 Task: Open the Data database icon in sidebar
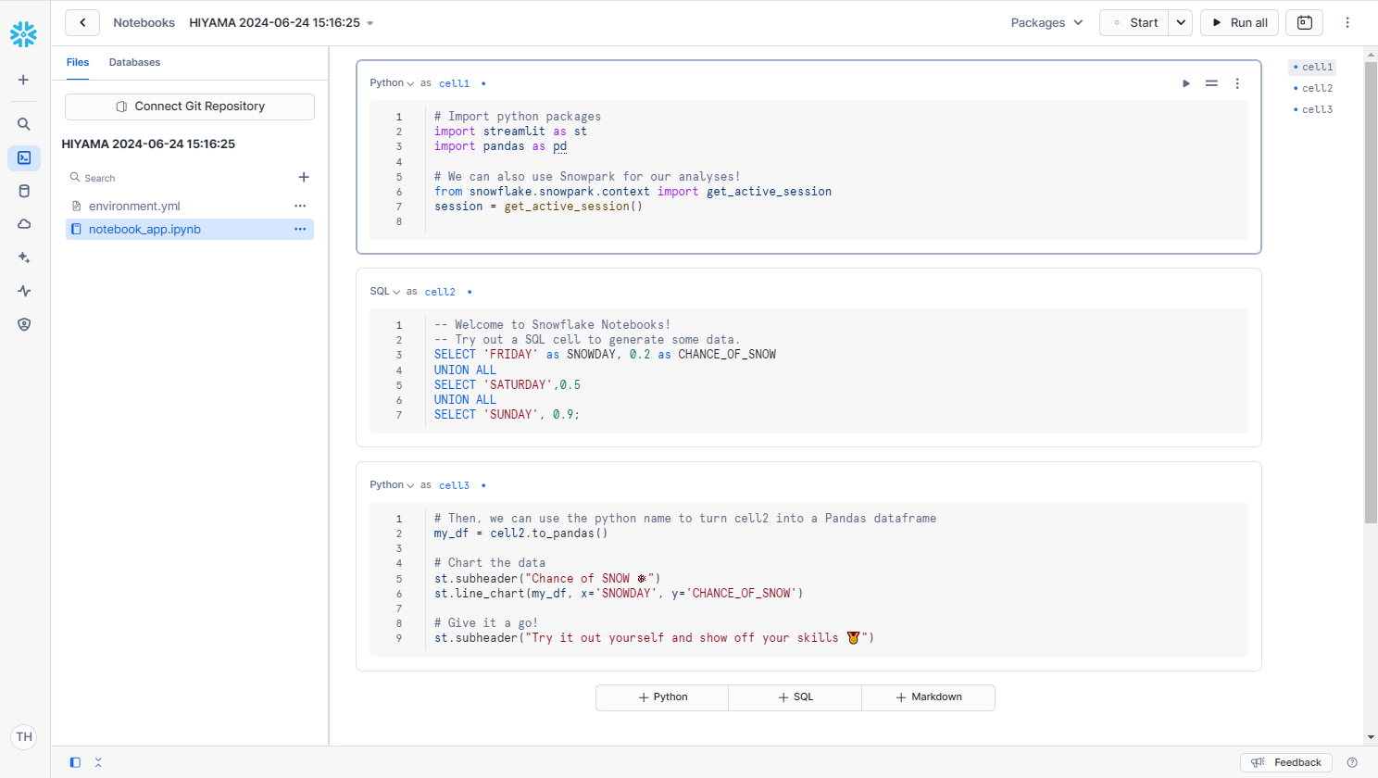[24, 191]
